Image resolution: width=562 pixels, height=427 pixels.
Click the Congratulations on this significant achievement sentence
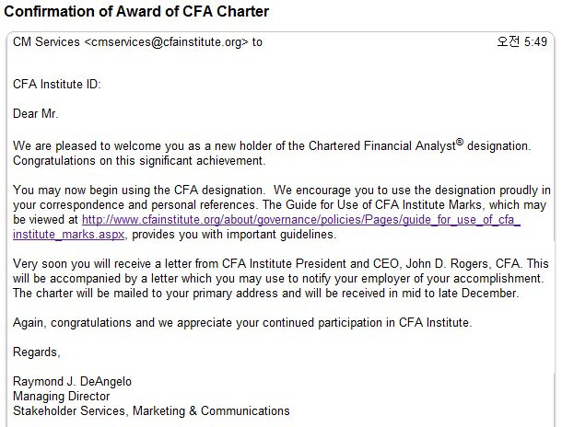click(x=139, y=161)
